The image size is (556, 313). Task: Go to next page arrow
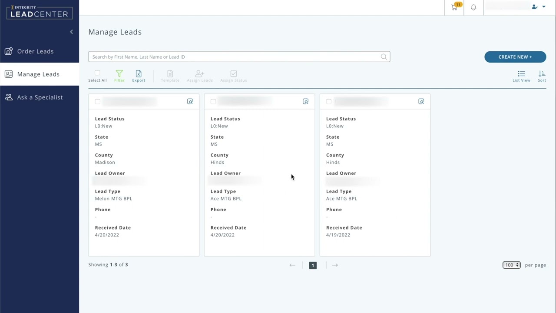(335, 265)
